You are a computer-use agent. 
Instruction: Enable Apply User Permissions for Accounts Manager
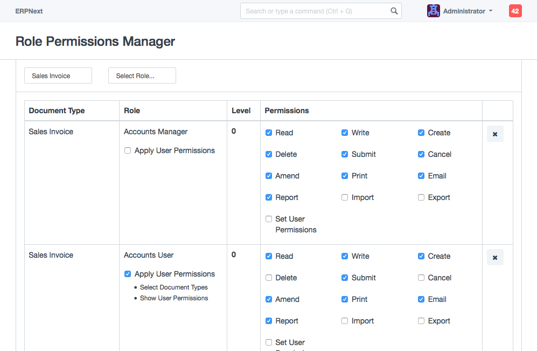(128, 151)
